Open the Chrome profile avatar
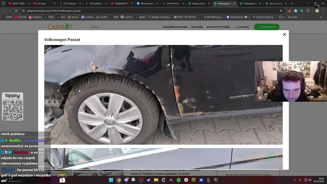This screenshot has height=184, width=327. click(x=317, y=11)
